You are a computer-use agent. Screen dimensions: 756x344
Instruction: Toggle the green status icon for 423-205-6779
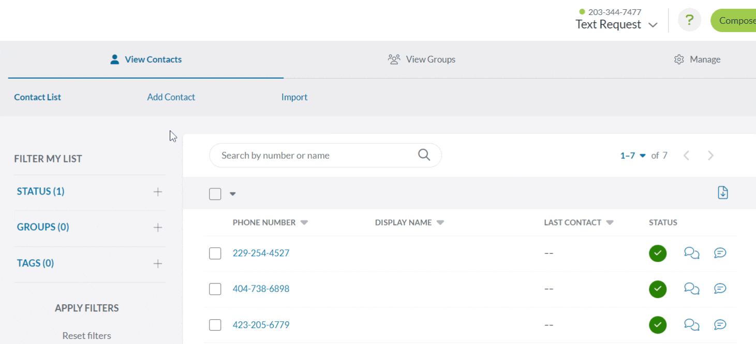657,325
